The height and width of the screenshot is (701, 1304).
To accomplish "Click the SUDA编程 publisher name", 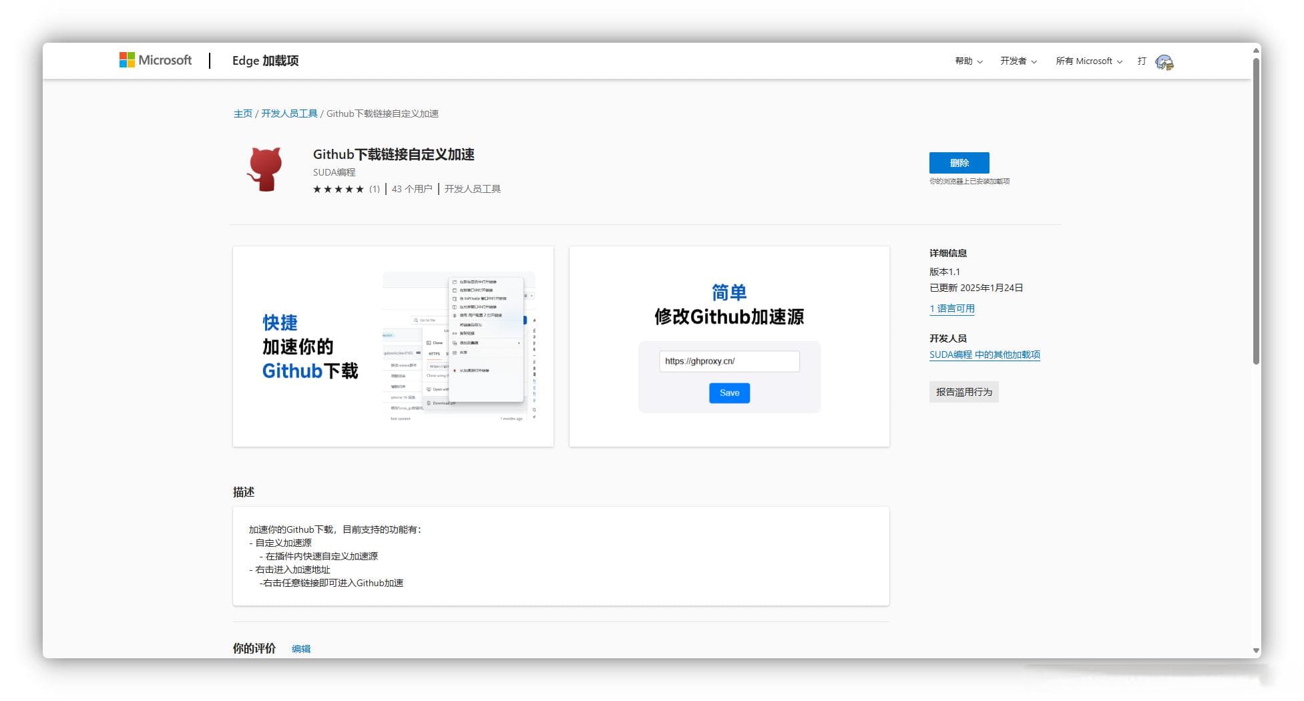I will click(x=334, y=172).
